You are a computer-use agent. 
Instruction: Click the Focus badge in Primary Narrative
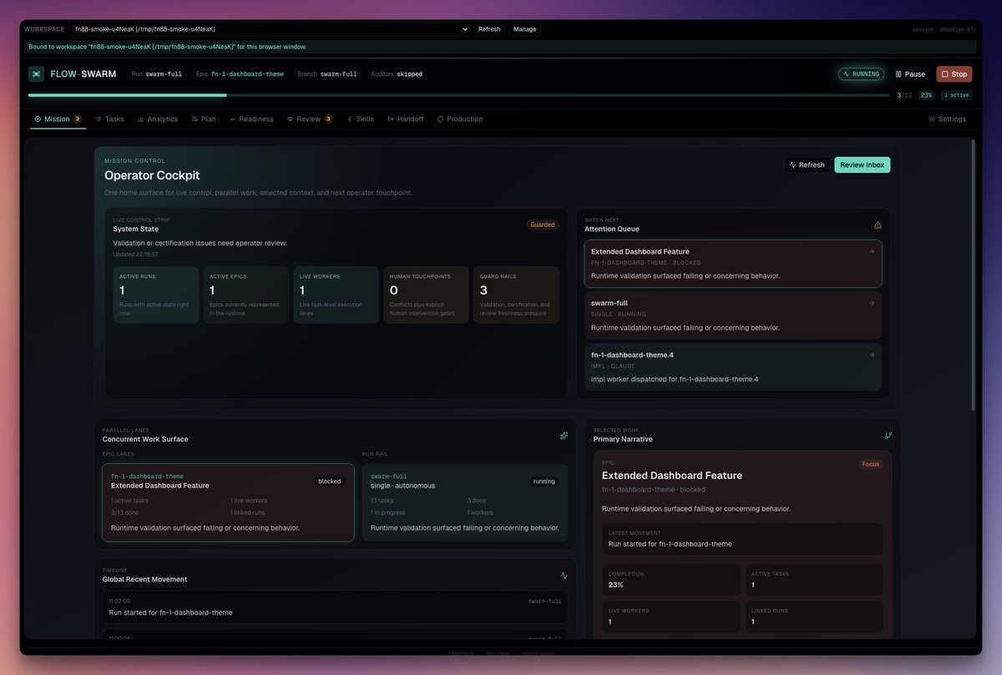click(x=871, y=465)
